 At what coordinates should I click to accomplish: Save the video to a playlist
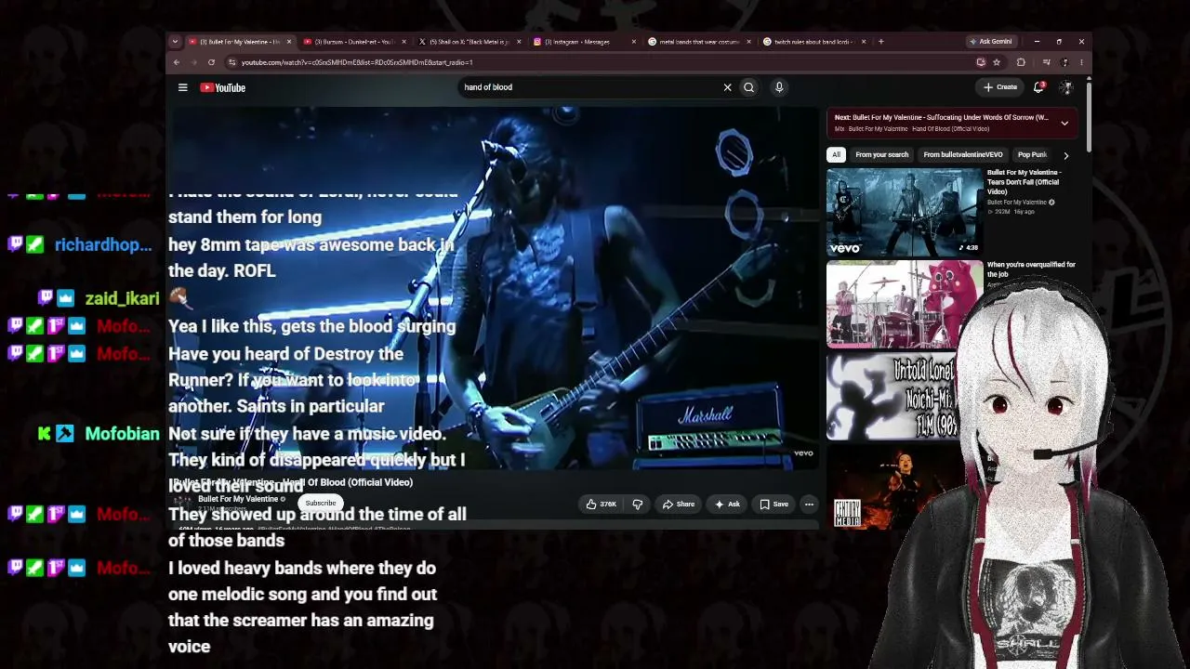tap(773, 505)
